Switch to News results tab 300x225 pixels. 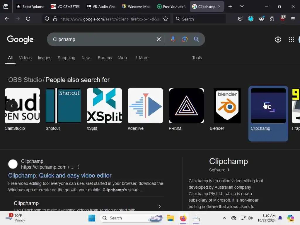(x=86, y=58)
